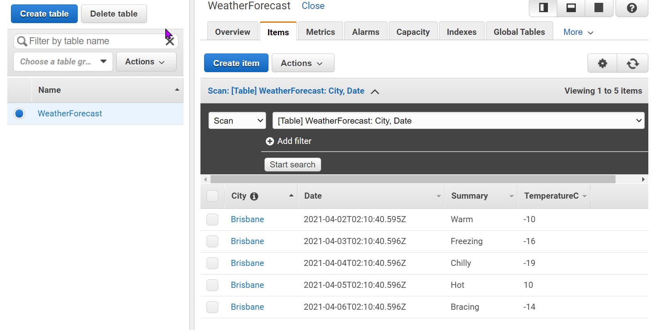Open the More tabs dropdown
The image size is (654, 330).
click(x=578, y=32)
